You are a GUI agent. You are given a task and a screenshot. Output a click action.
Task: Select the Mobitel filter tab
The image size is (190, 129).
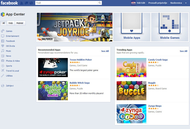20,23
